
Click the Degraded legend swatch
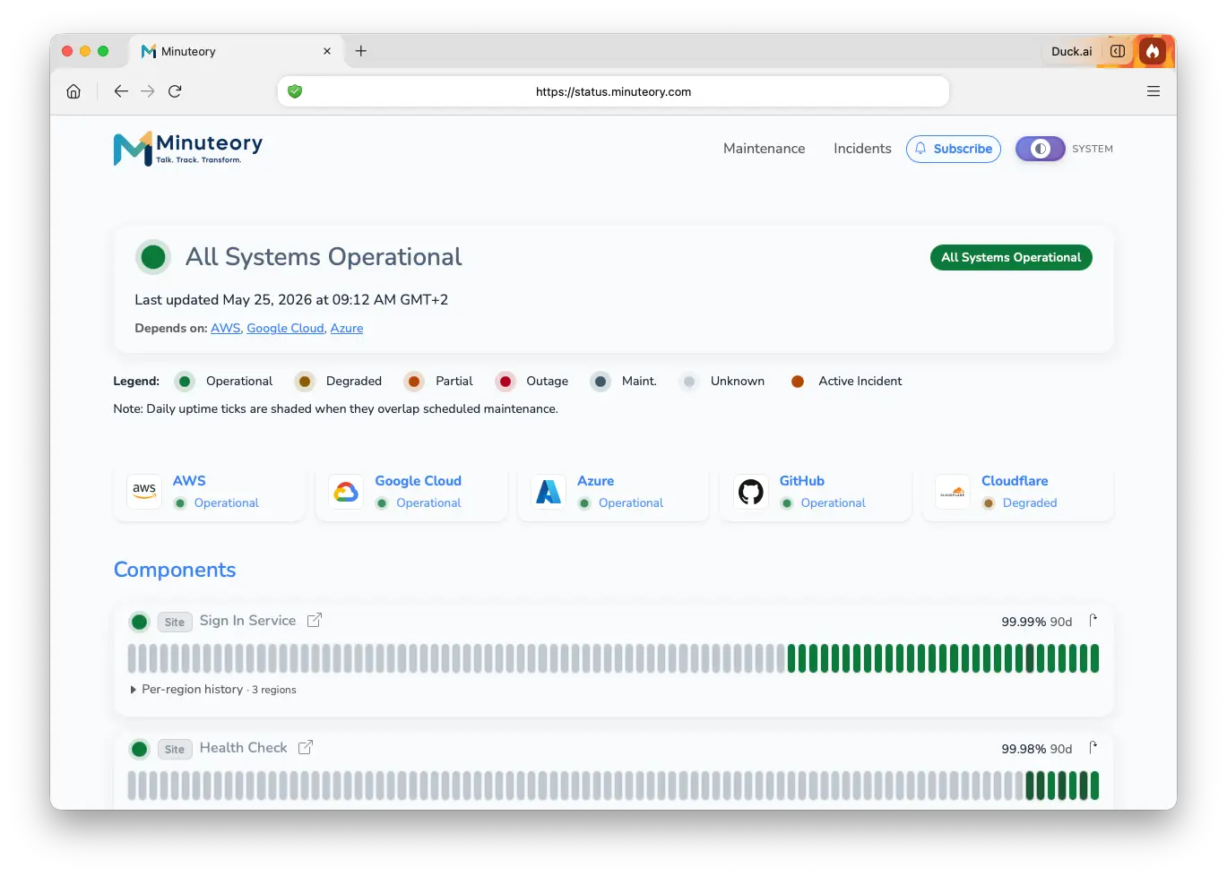coord(305,382)
